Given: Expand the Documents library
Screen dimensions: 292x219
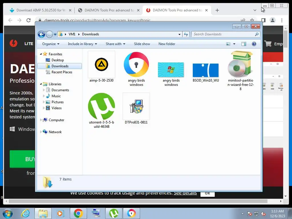Looking at the screenshot, I should [x=44, y=90].
